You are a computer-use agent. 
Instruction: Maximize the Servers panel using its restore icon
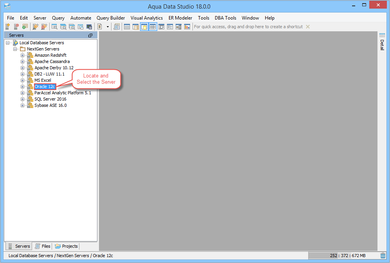(90, 35)
